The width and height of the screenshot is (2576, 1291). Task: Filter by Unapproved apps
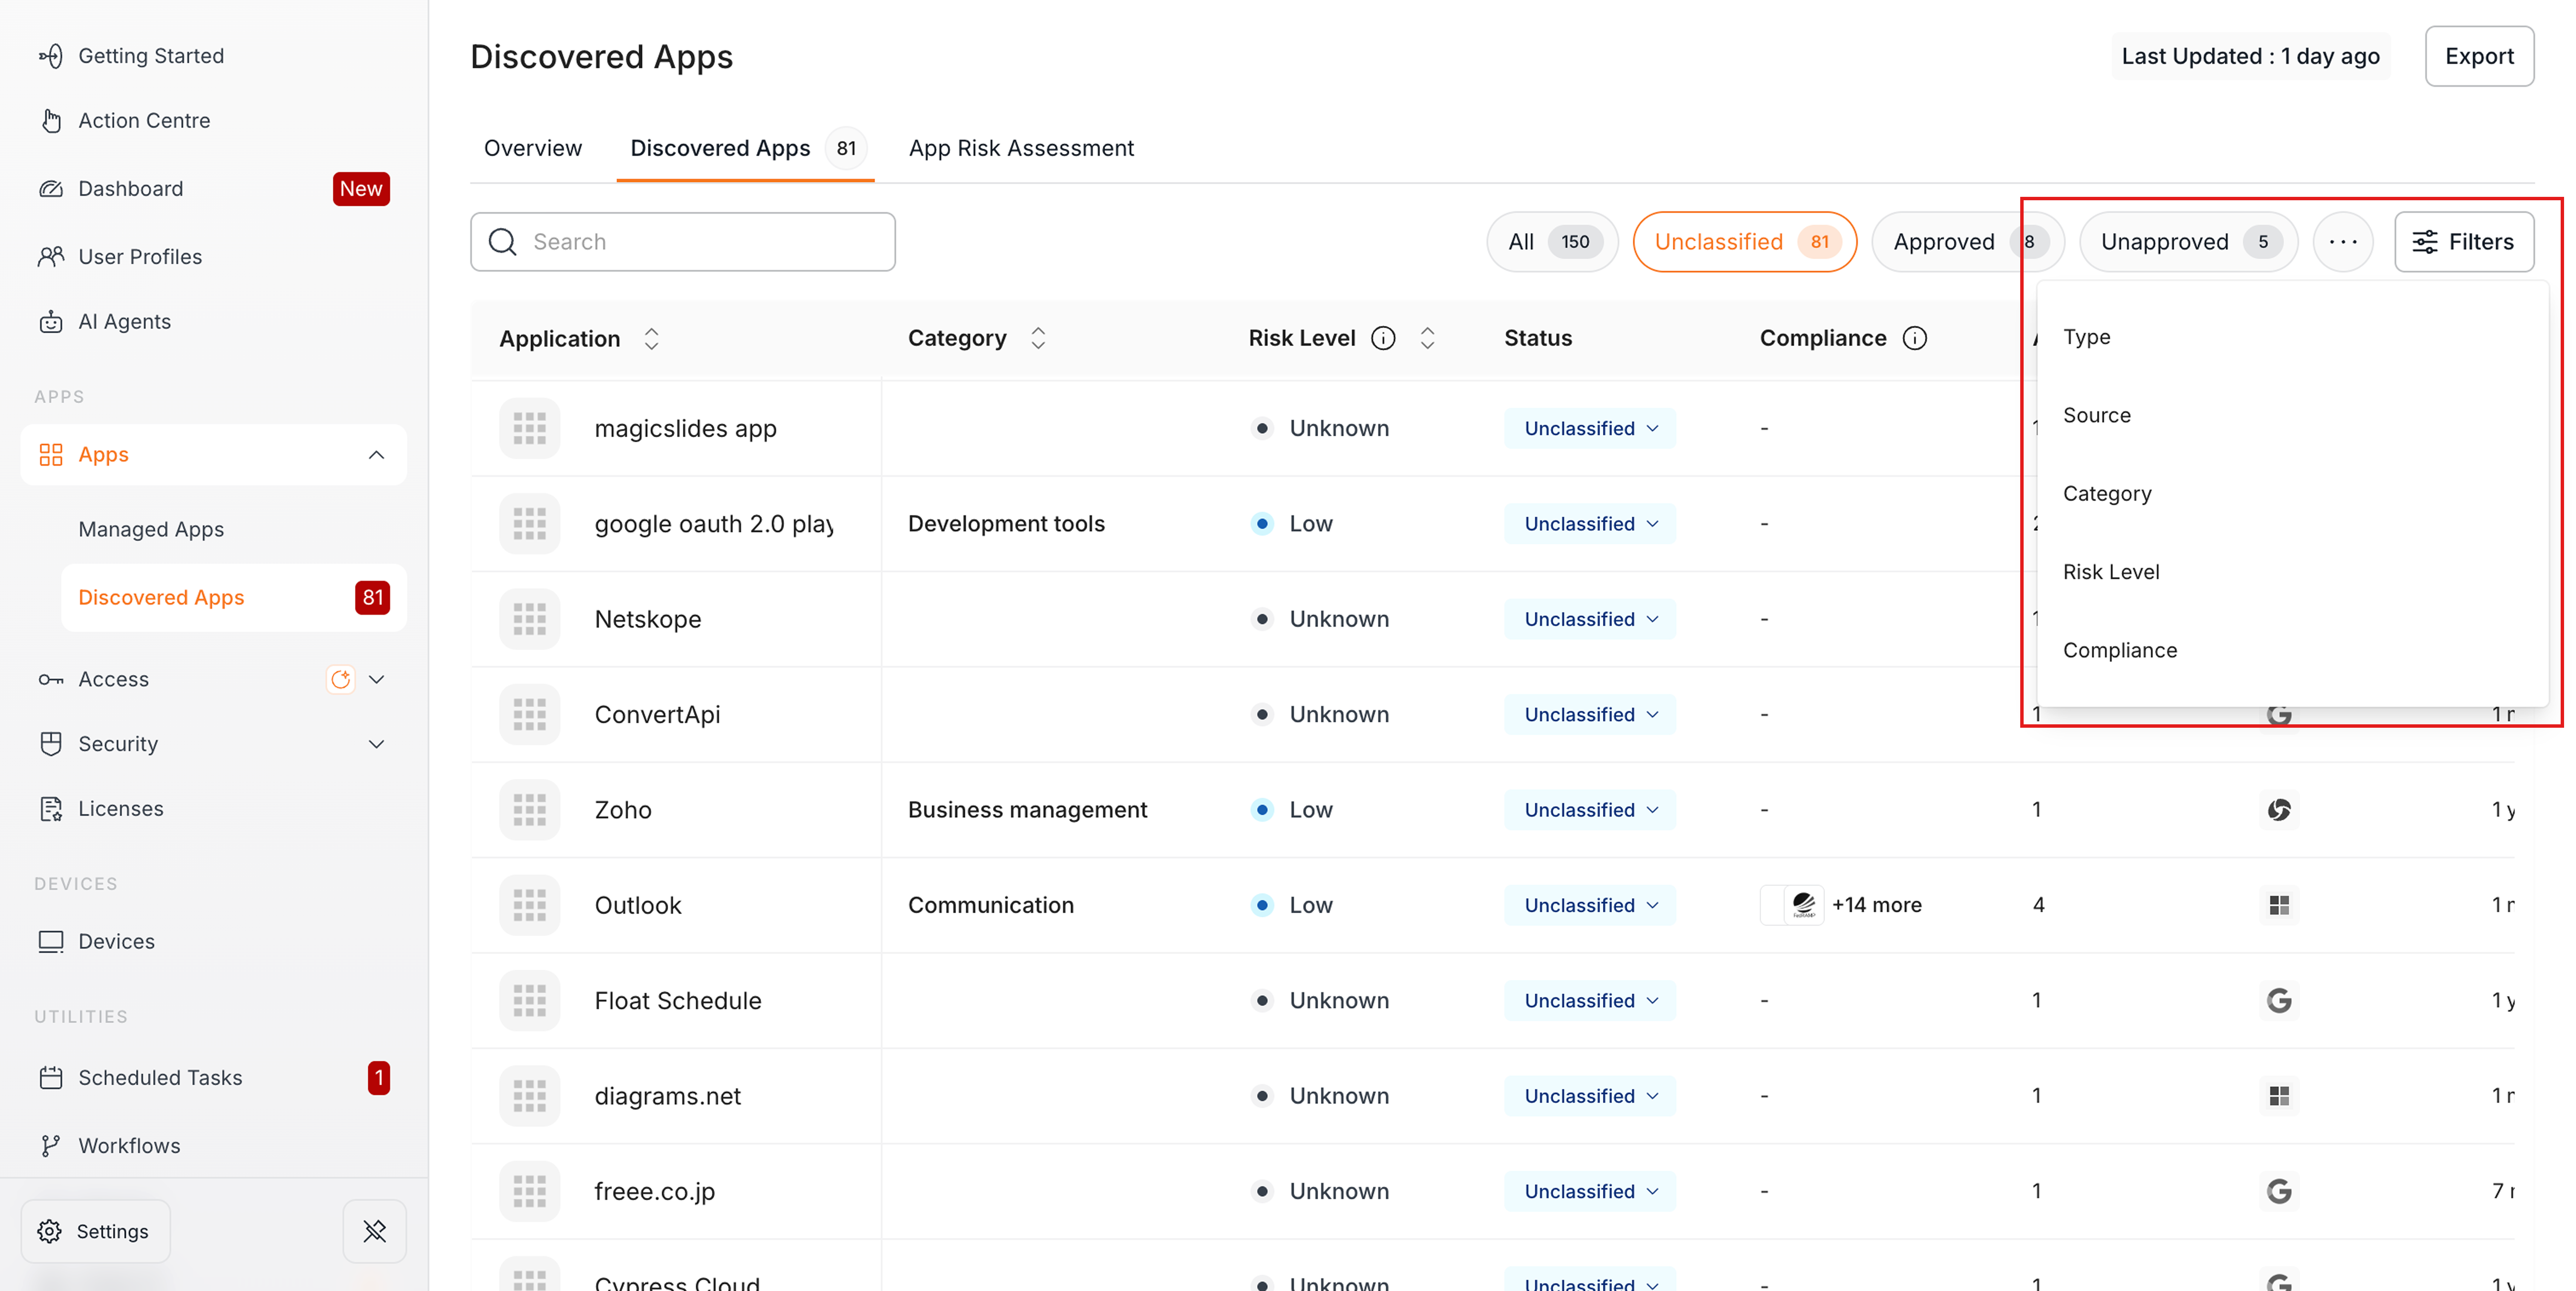coord(2188,242)
